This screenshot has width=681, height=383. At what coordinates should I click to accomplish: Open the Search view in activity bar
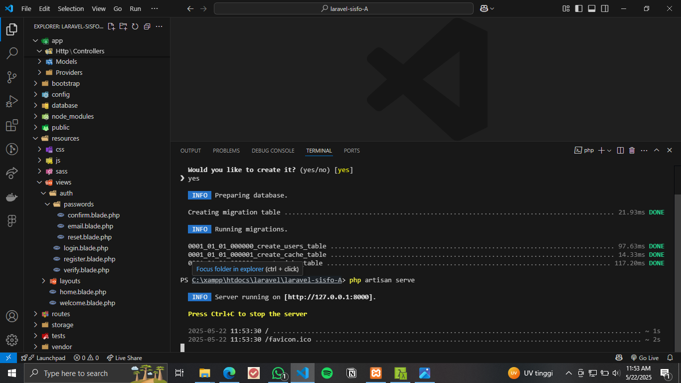pos(12,53)
